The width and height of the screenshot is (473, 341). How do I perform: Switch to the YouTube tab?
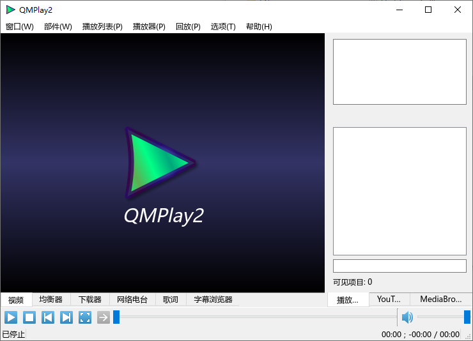(389, 299)
